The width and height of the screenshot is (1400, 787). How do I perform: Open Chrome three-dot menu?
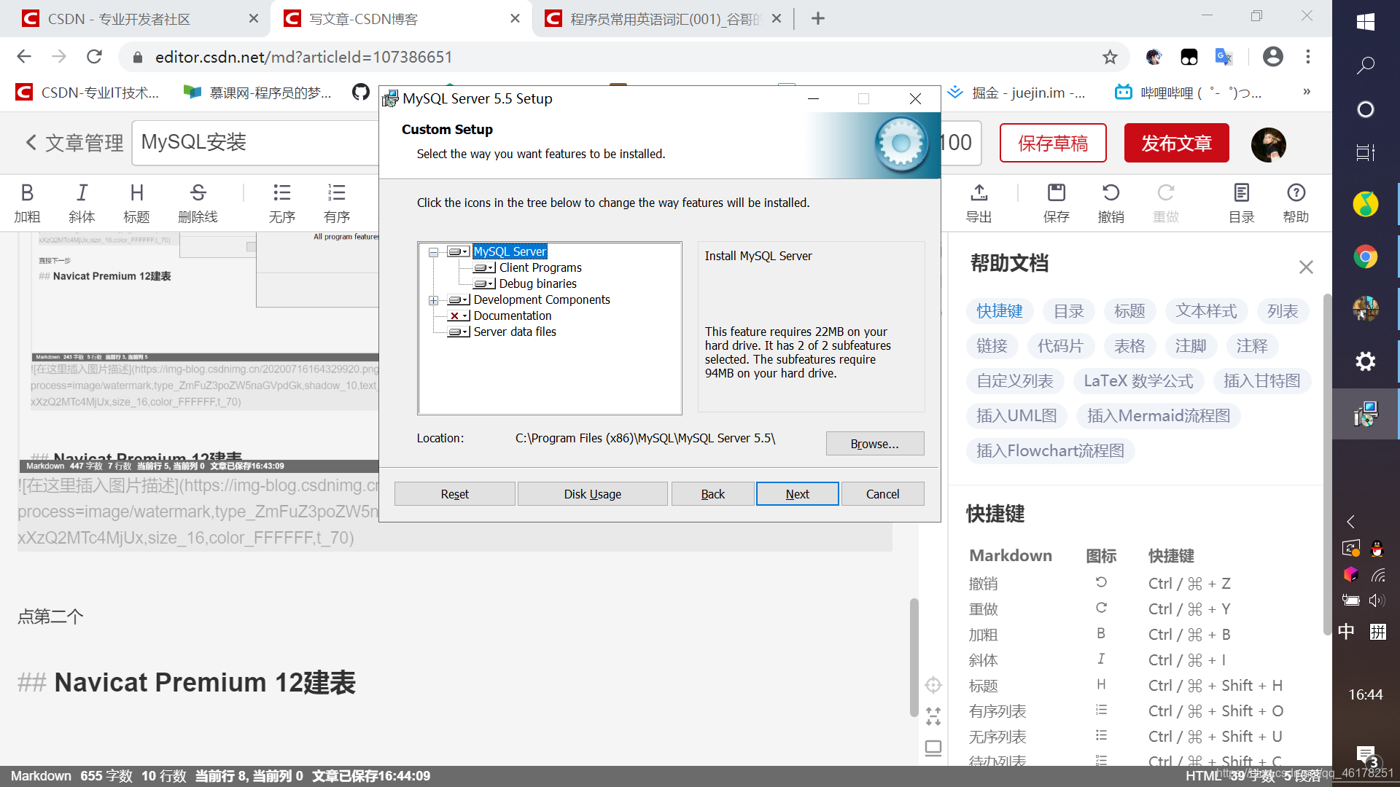point(1308,57)
